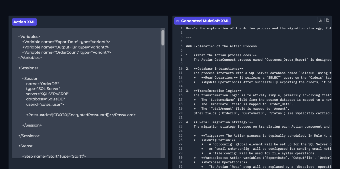Click the "Variables" bullet on line 30
Image resolution: width=340 pixels, height=169 pixels.
pos(263,158)
